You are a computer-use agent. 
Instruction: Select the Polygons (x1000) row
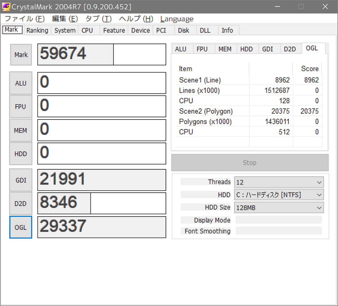tap(249, 121)
